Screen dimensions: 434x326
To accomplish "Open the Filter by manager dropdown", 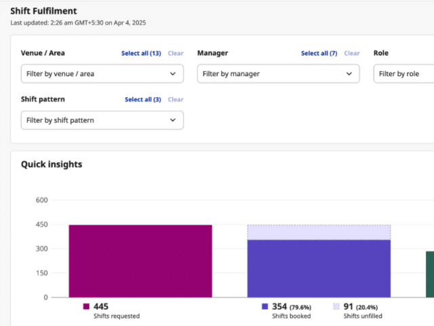I will [278, 74].
